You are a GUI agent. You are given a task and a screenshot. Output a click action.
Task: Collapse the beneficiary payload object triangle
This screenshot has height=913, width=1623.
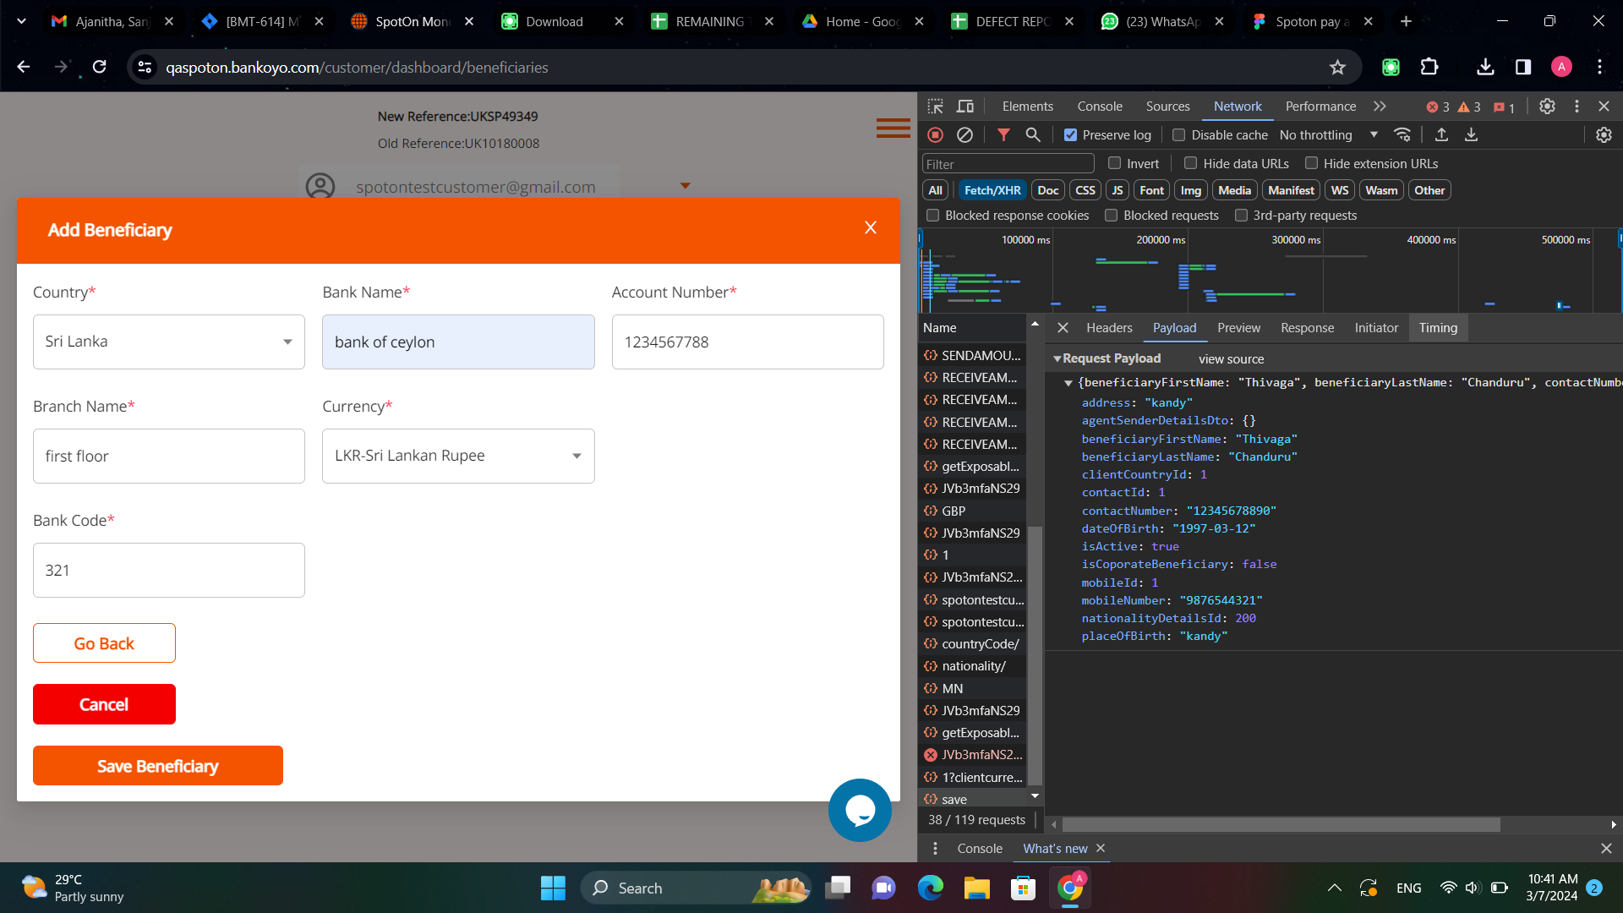click(x=1068, y=383)
